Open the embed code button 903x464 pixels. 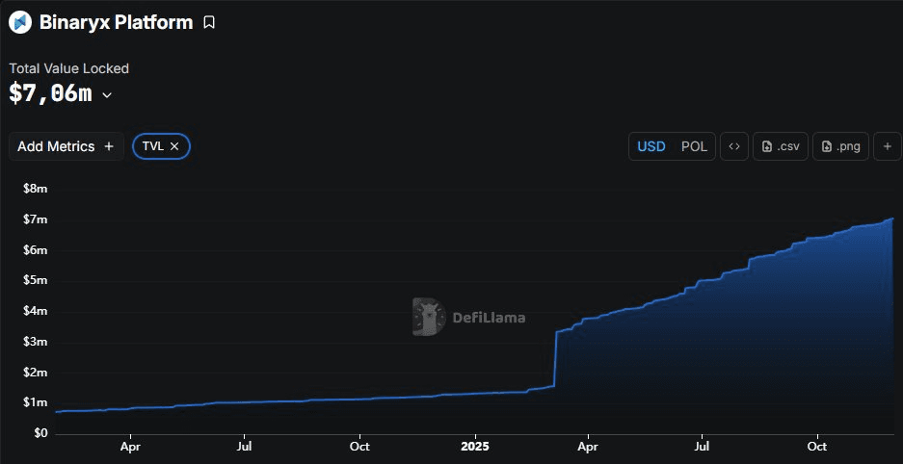click(734, 146)
